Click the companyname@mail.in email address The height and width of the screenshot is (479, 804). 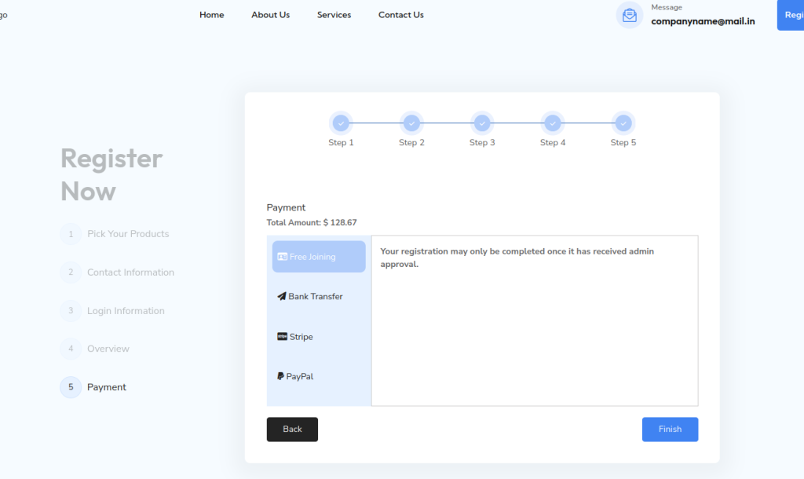coord(703,22)
